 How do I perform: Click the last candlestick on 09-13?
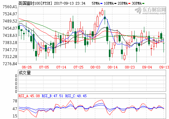point(163,45)
